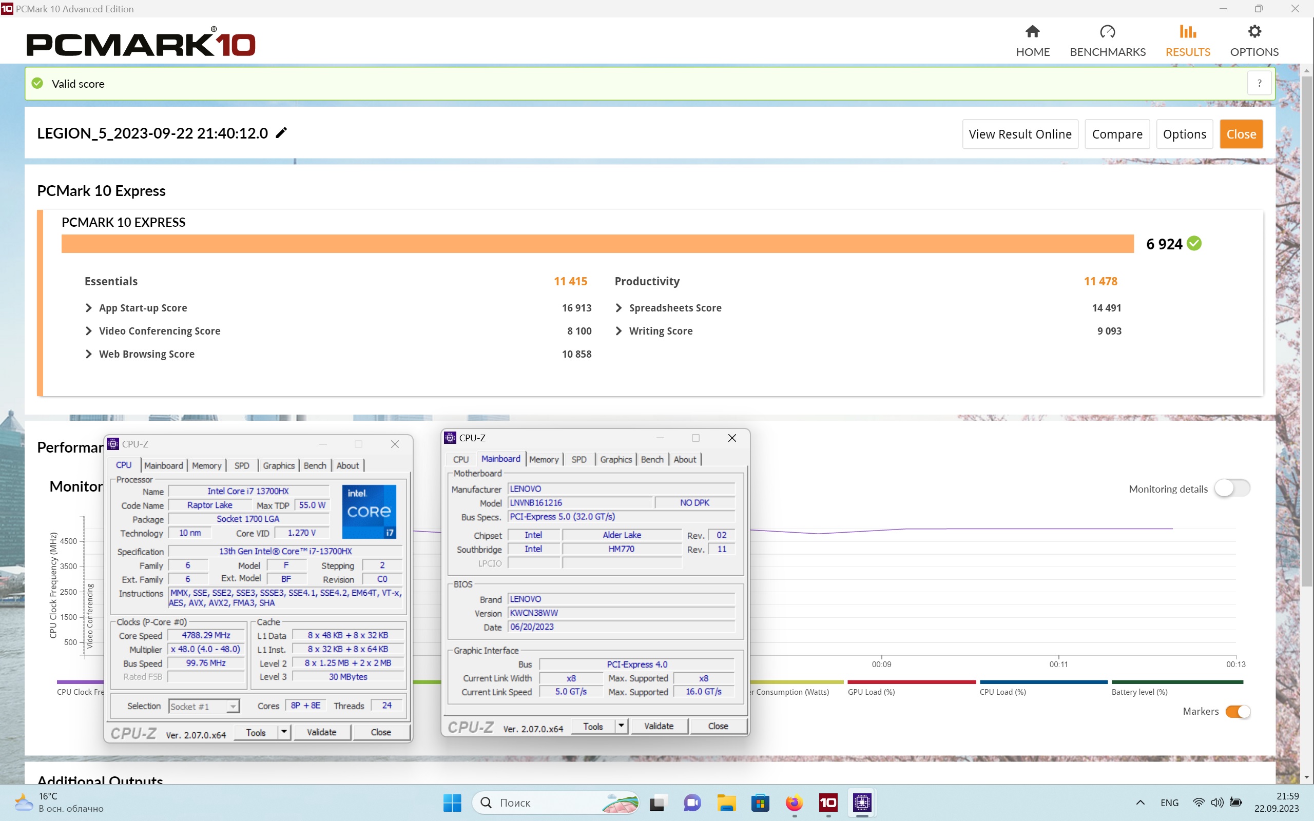Image resolution: width=1314 pixels, height=821 pixels.
Task: Switch to Mainboard tab in left CPU-Z
Action: click(163, 465)
